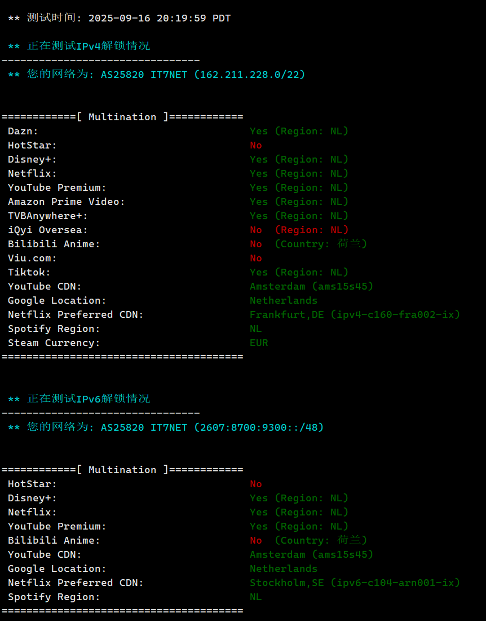Click the EUR currency value
Image resolution: width=486 pixels, height=621 pixels.
259,343
